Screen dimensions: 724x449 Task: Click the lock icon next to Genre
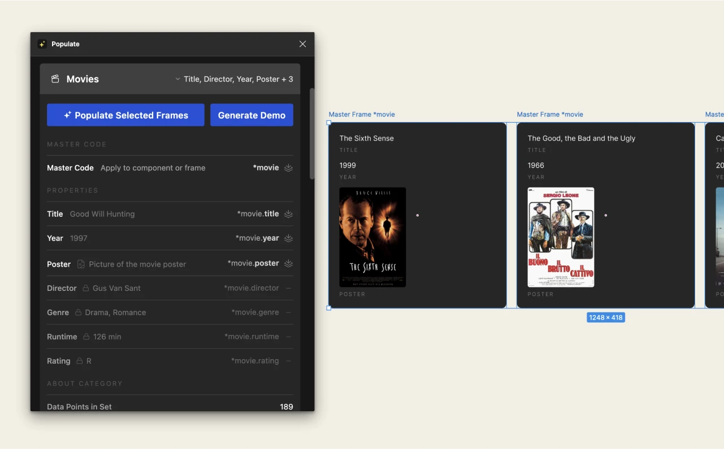pos(79,312)
